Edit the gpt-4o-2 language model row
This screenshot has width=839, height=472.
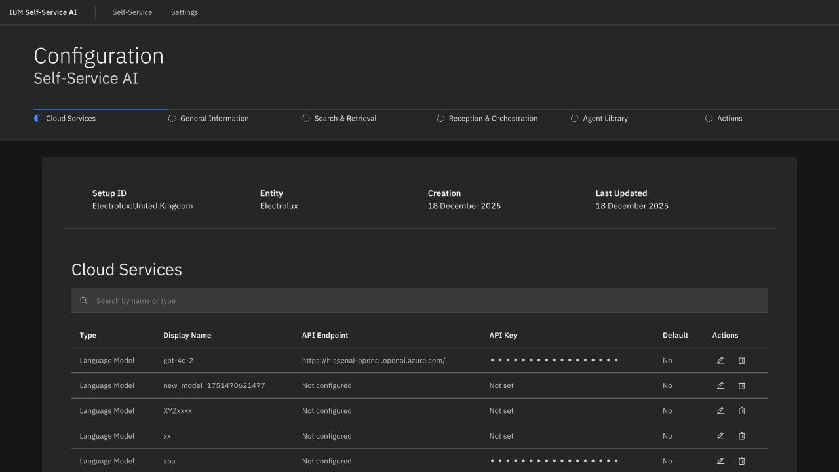click(720, 361)
